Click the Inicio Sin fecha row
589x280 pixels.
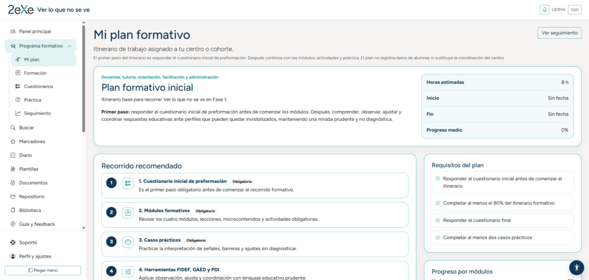click(x=498, y=98)
